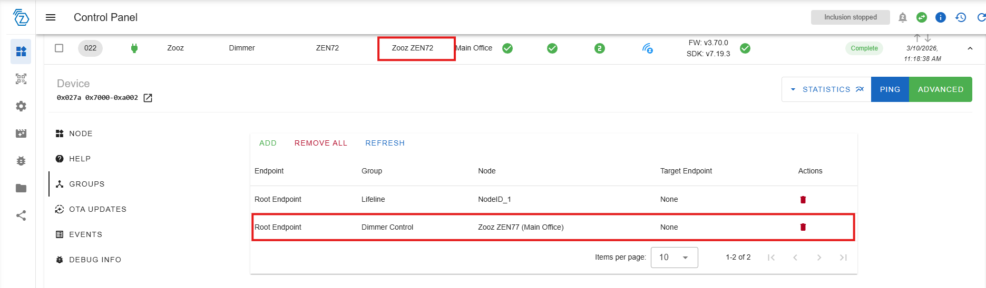This screenshot has width=986, height=288.
Task: Delete the Dimmer Control Zooz ZEN77 association
Action: tap(803, 227)
